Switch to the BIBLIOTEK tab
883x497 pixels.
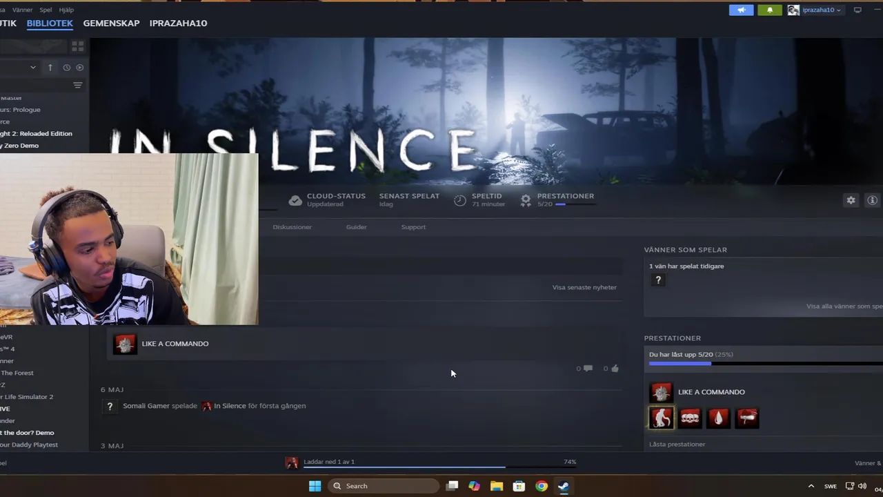50,23
